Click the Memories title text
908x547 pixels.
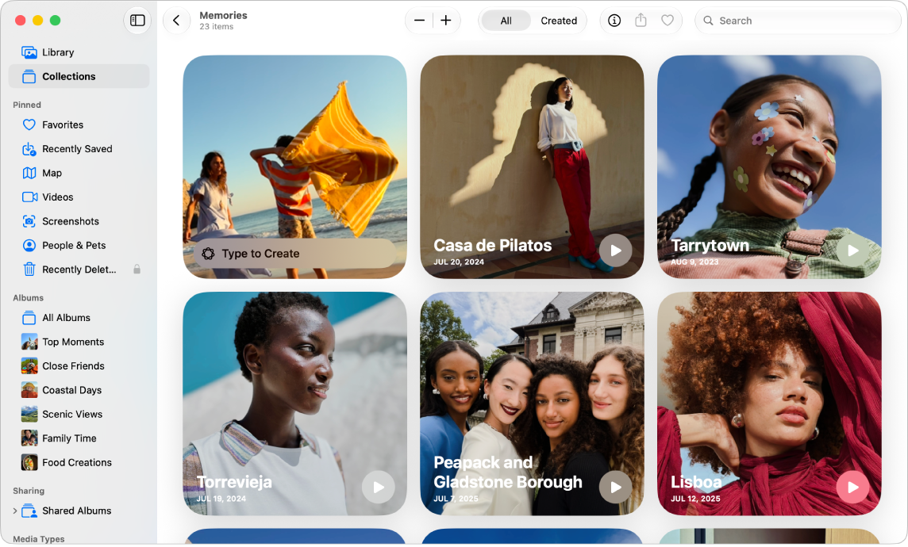tap(223, 16)
